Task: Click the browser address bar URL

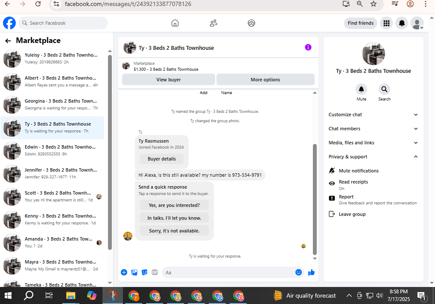Action: coord(128,4)
